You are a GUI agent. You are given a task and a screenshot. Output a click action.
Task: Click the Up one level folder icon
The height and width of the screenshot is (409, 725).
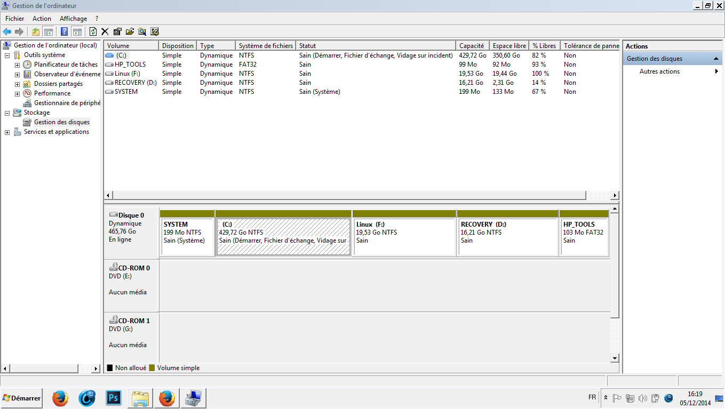[x=36, y=31]
